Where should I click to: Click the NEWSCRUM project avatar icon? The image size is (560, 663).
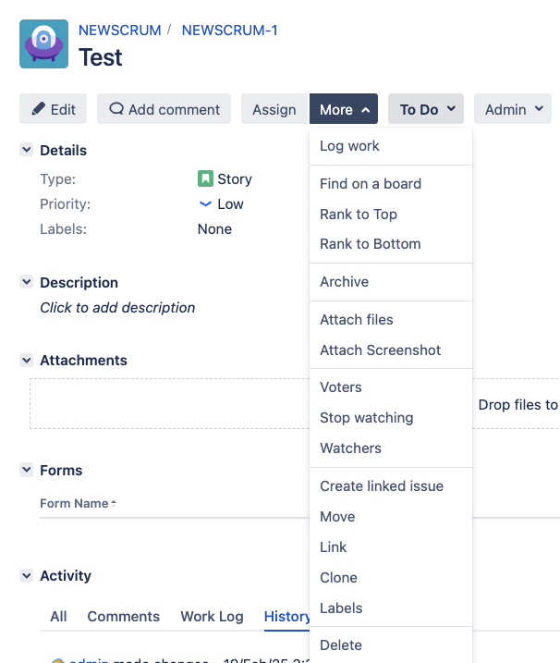pos(43,43)
